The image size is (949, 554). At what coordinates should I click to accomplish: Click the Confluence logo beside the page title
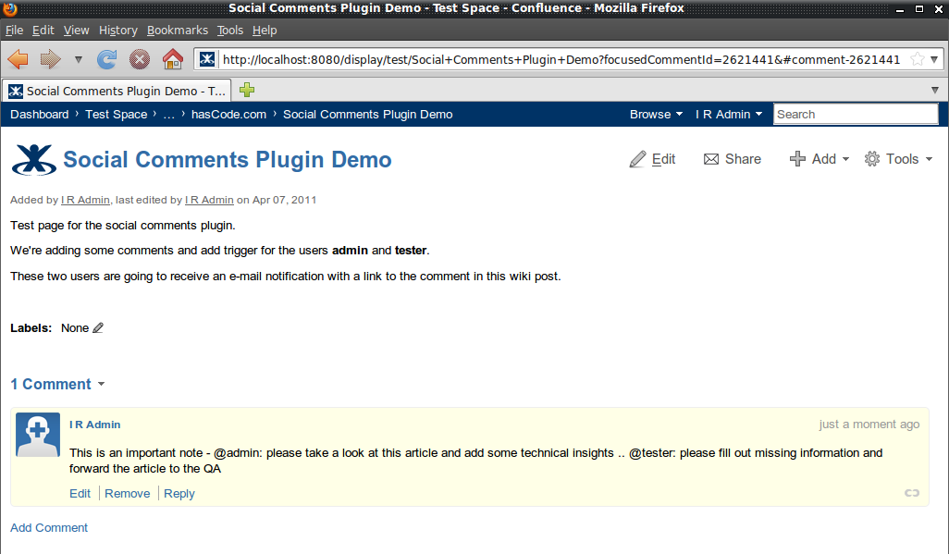[34, 158]
